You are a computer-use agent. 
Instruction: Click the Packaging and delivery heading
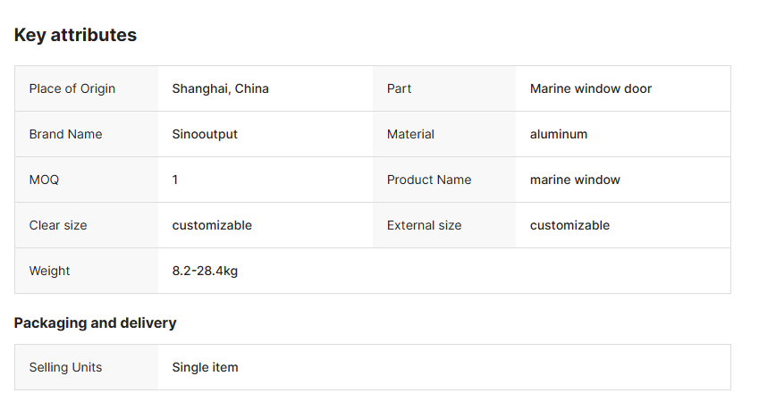pyautogui.click(x=95, y=322)
